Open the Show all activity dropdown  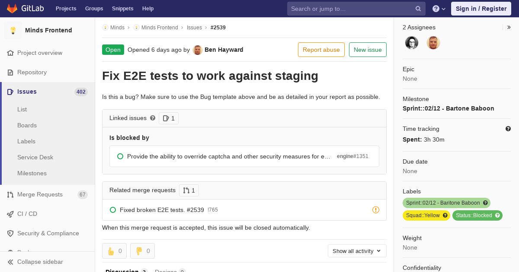coord(357,251)
